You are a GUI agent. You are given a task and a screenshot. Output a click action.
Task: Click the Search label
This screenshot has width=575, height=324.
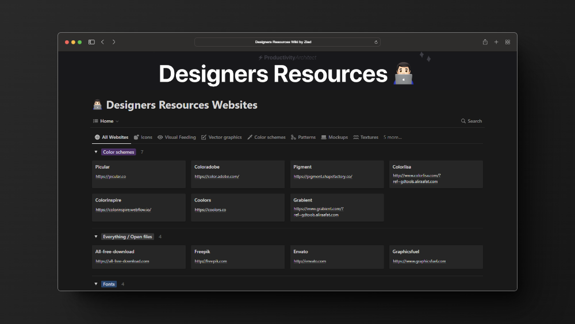[x=474, y=121]
